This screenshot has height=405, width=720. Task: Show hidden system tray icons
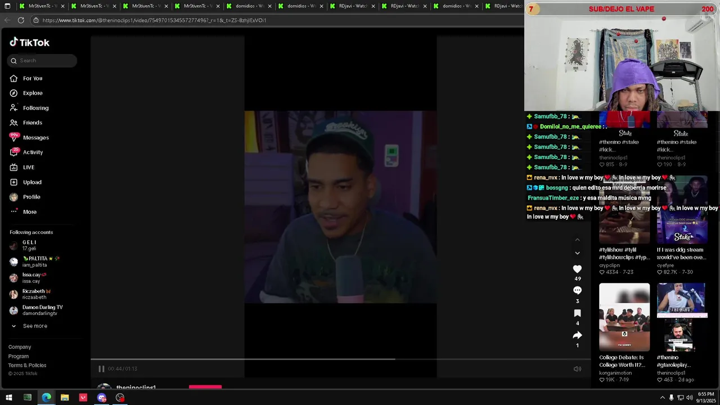(x=662, y=398)
